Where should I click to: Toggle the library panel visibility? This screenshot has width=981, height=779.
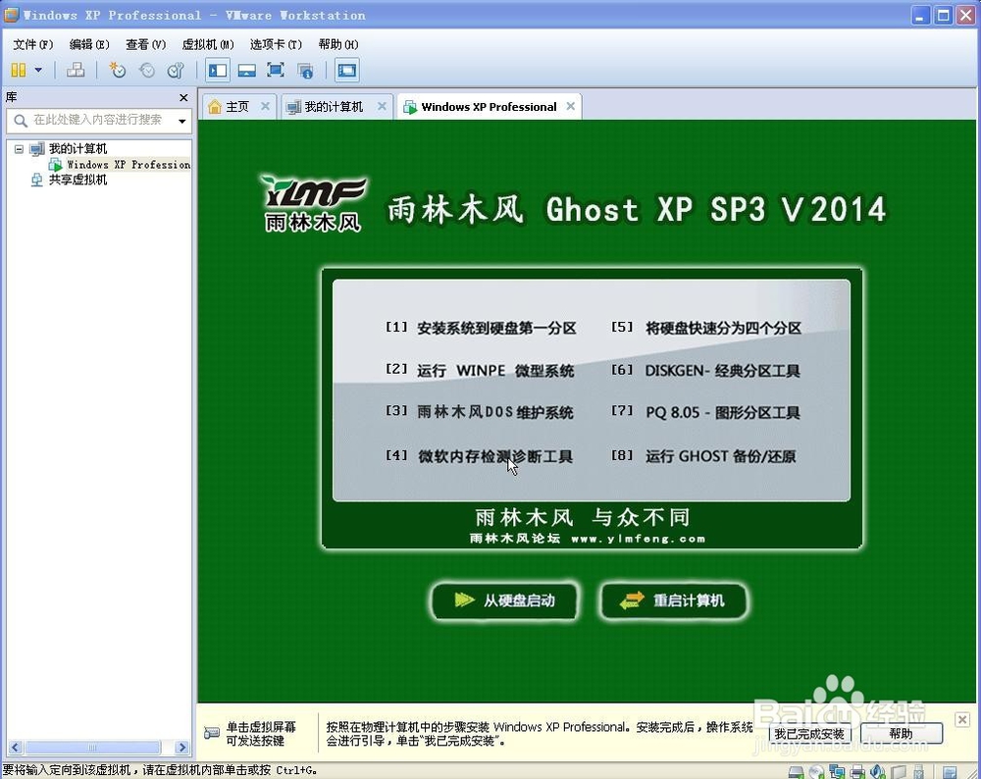click(216, 70)
